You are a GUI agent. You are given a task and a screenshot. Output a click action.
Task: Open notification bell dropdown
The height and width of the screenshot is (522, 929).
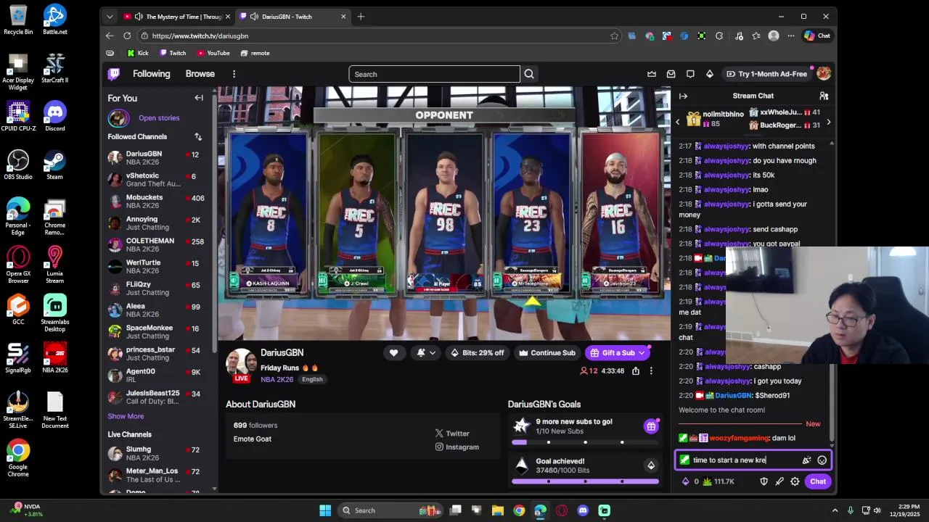(x=425, y=353)
